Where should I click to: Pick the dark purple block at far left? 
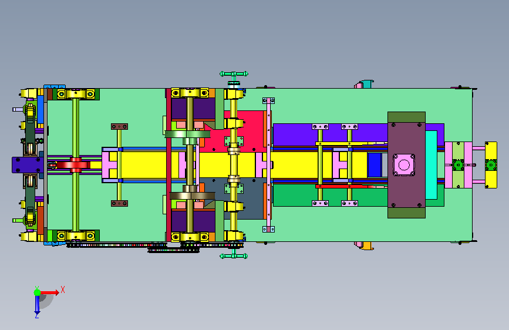point(28,165)
